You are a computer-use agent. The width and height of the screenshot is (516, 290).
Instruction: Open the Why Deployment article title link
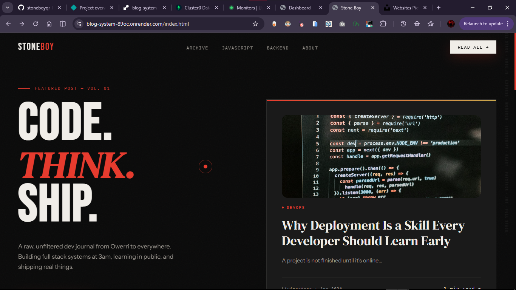(x=373, y=233)
